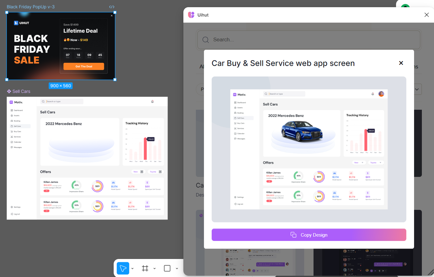
Task: Click the close x in Black Friday popup
Action: coord(112,16)
